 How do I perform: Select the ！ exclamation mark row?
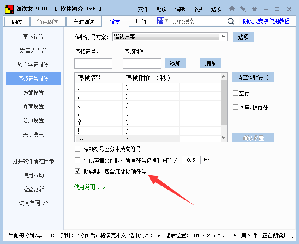[148, 131]
